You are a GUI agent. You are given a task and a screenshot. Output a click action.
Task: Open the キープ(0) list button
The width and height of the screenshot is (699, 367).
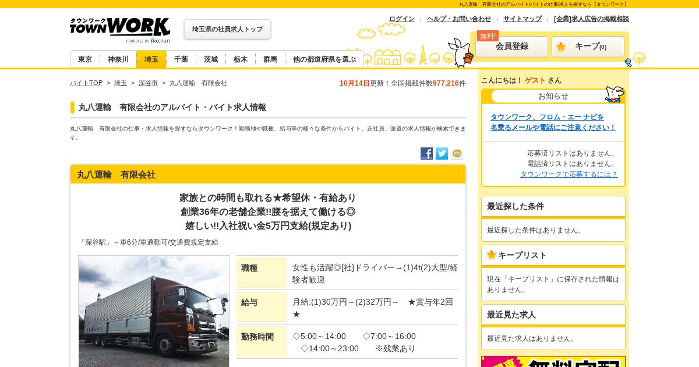588,47
